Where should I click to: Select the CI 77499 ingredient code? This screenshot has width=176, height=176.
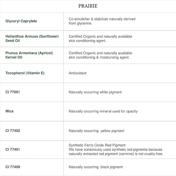tap(13, 167)
